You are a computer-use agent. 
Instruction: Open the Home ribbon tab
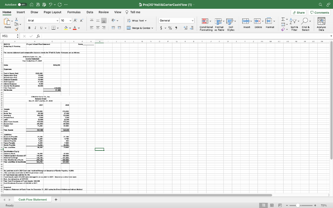[x=7, y=12]
